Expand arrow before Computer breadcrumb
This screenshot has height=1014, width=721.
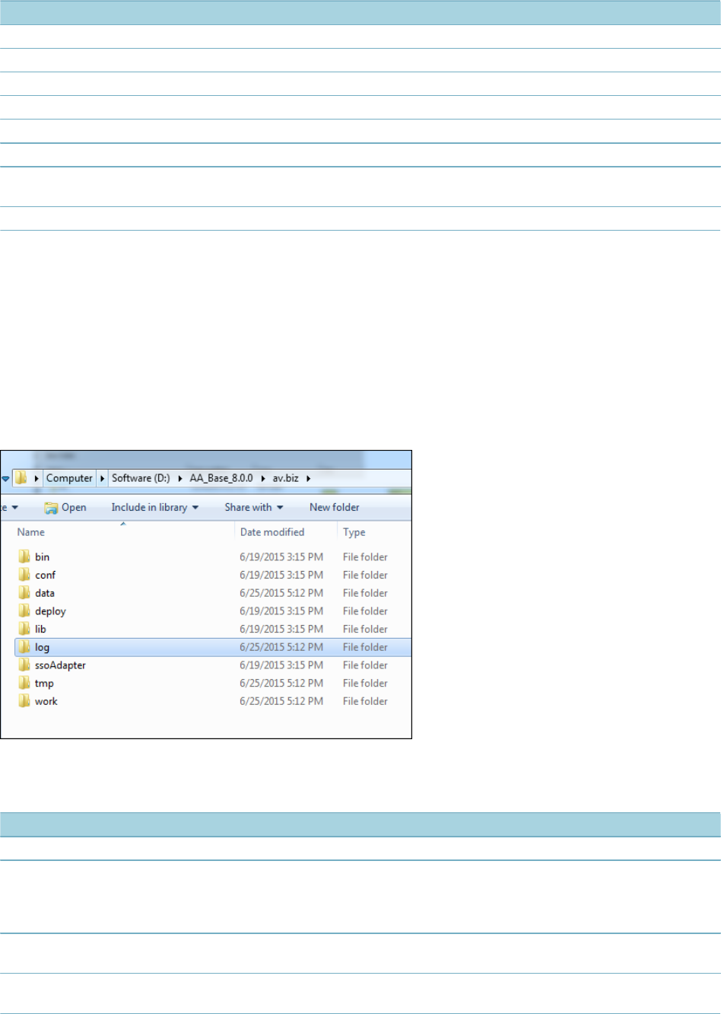tap(37, 478)
